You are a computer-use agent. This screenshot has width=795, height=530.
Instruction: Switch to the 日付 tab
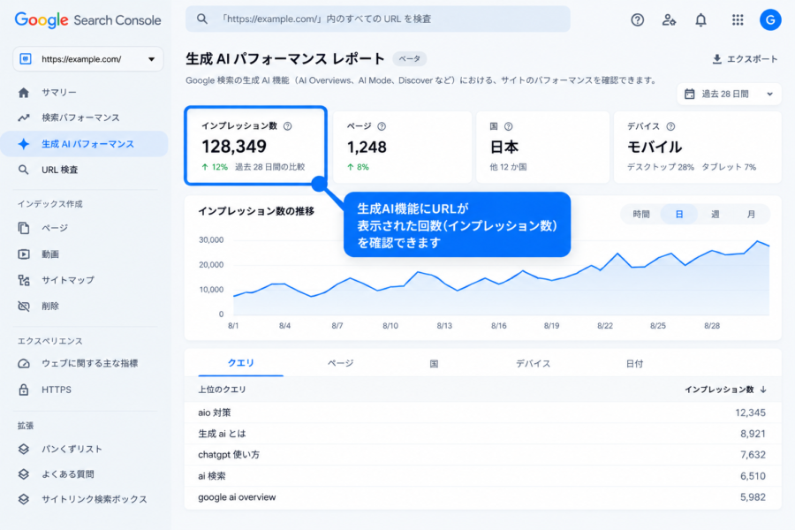[x=634, y=364]
